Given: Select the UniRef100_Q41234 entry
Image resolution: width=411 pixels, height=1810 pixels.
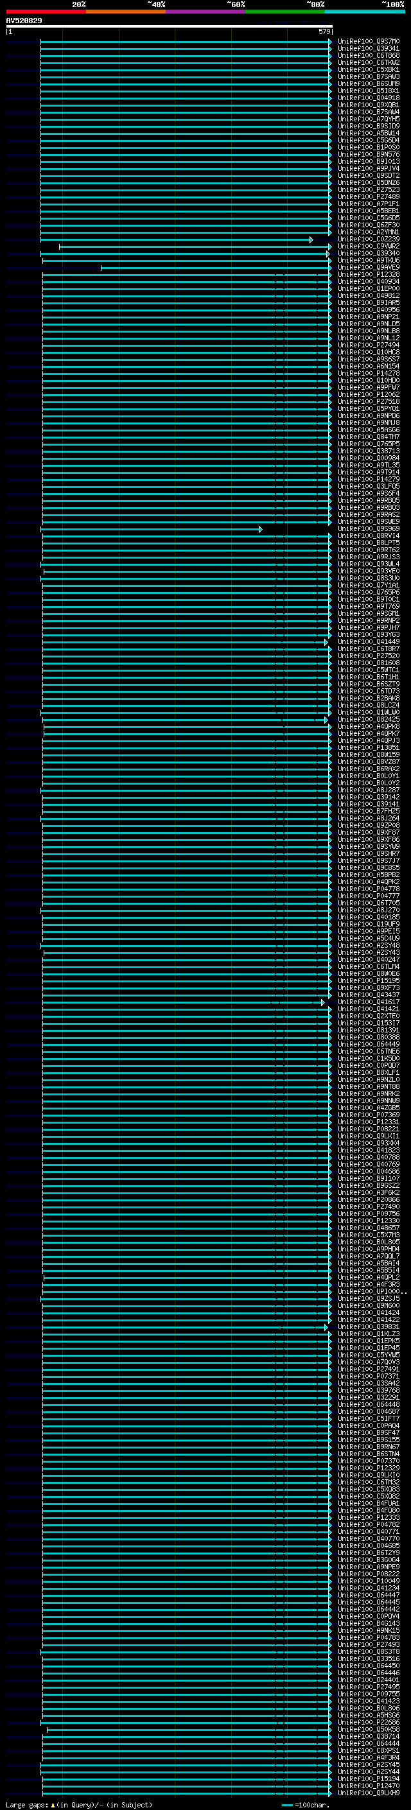Looking at the screenshot, I should click(368, 1588).
